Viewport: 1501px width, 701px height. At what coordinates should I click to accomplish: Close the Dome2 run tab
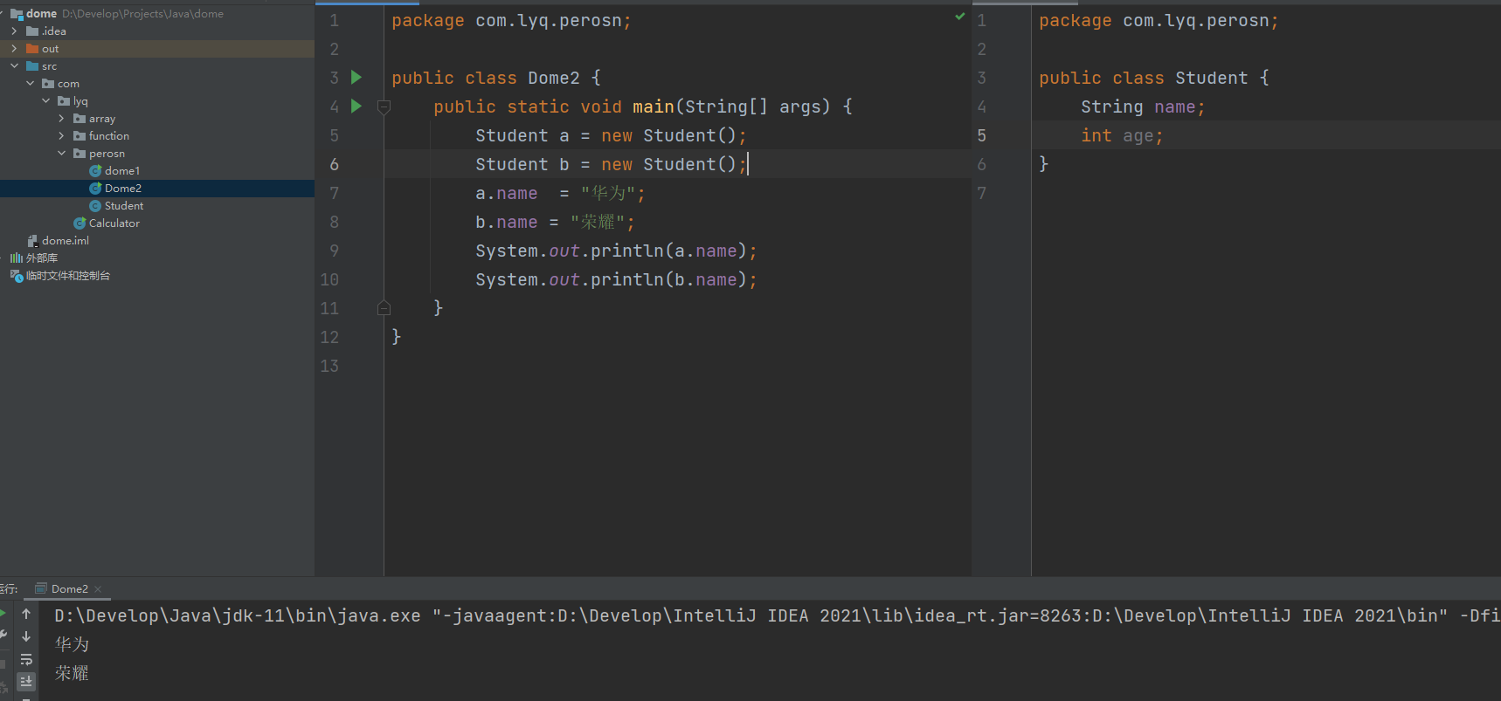pos(98,589)
